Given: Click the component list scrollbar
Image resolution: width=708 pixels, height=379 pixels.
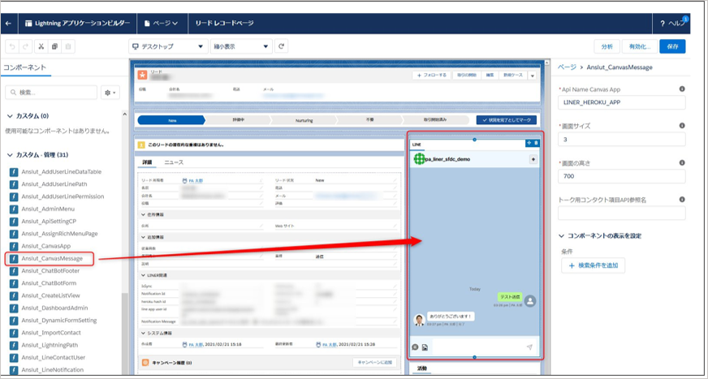Looking at the screenshot, I should pos(124,335).
